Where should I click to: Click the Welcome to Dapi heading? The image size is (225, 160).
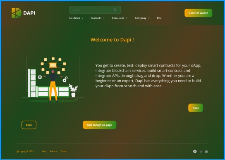112,40
